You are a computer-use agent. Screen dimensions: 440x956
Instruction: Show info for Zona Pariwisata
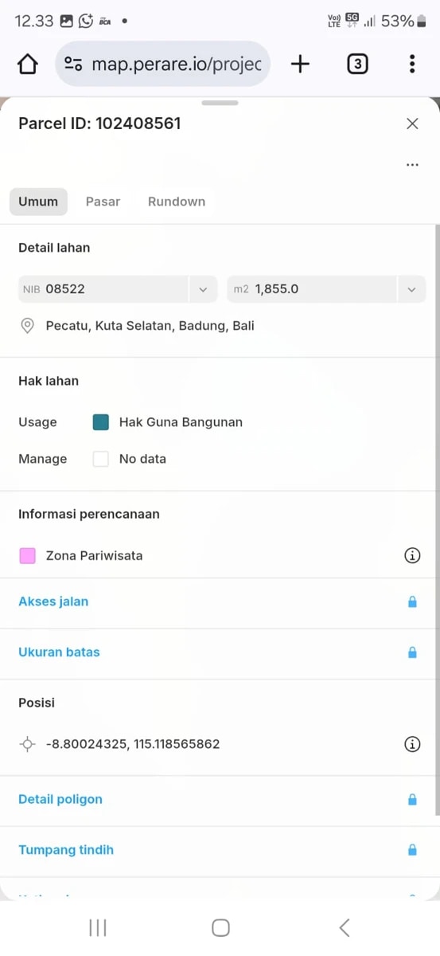point(412,556)
